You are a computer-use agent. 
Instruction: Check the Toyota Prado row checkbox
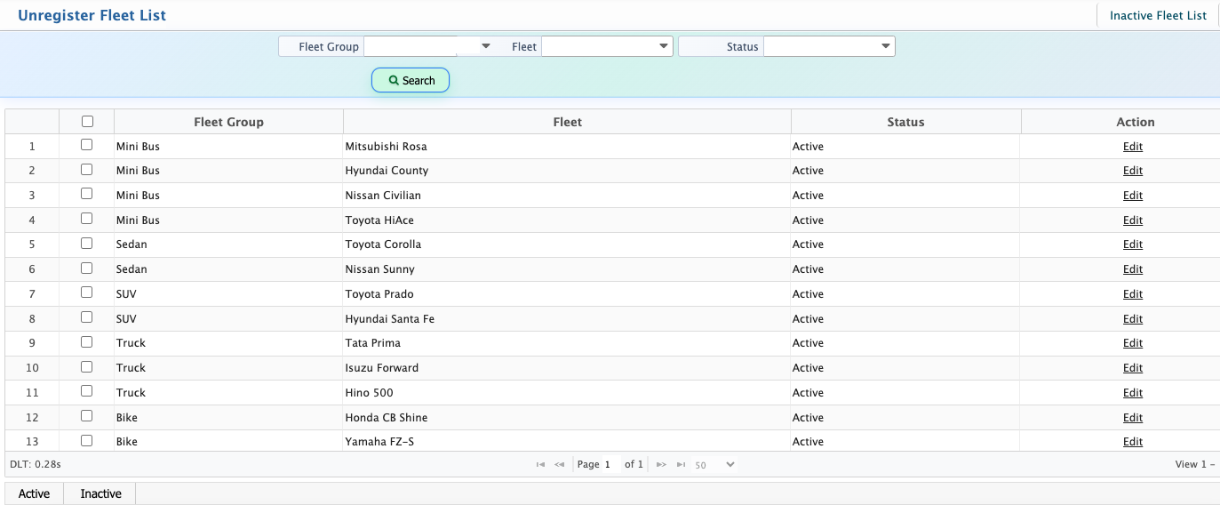pos(87,293)
